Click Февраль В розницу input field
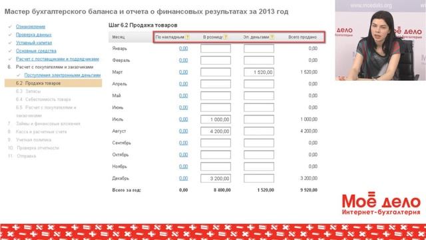 [216, 61]
